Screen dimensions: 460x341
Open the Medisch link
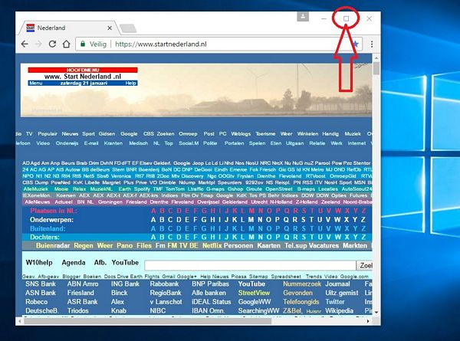[x=138, y=143]
